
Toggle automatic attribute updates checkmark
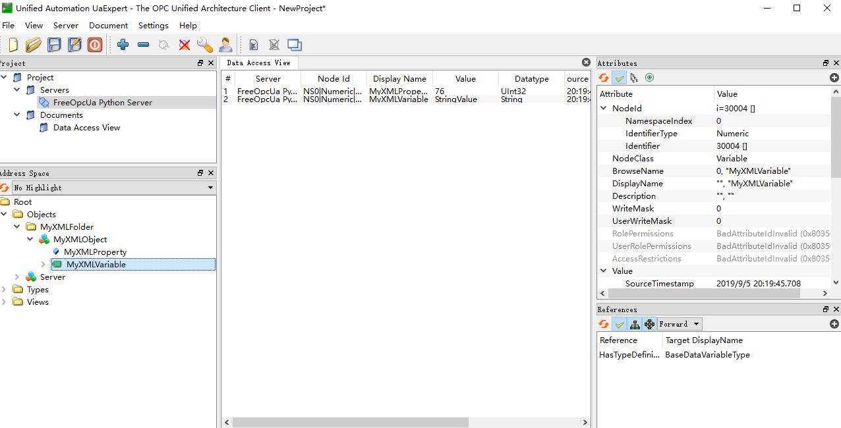618,77
